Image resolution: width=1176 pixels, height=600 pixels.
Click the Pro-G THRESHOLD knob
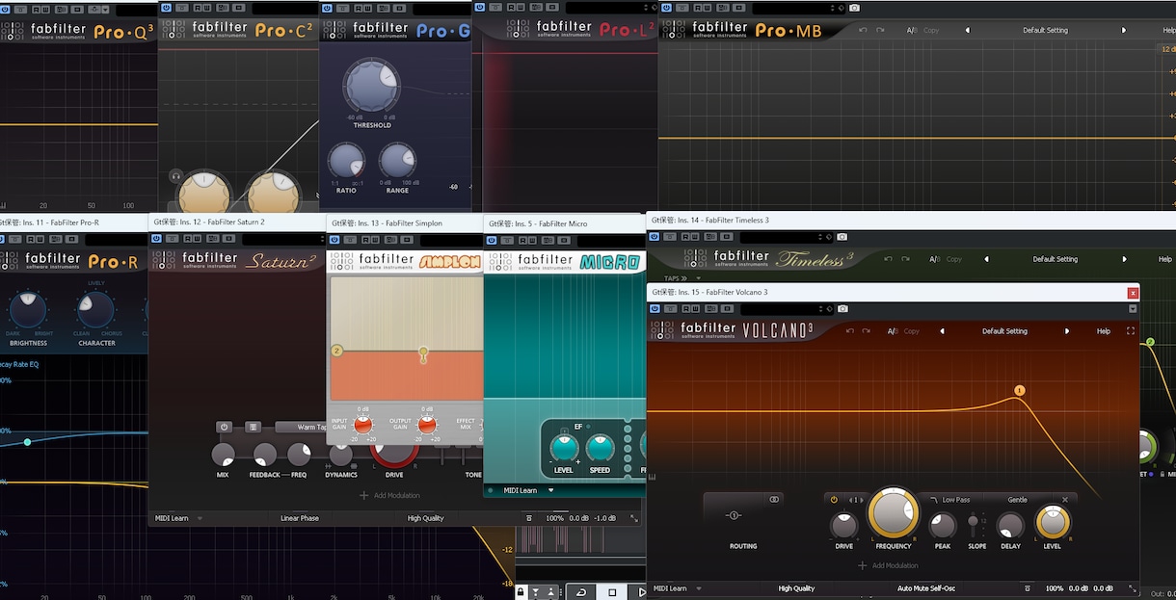coord(372,86)
